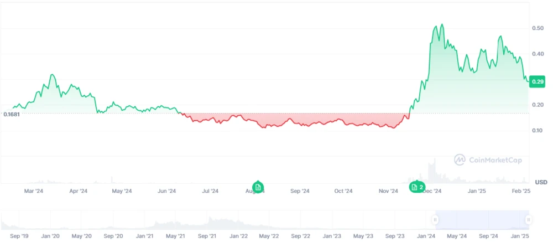
Task: Grab the right range selector handle
Action: (x=529, y=219)
